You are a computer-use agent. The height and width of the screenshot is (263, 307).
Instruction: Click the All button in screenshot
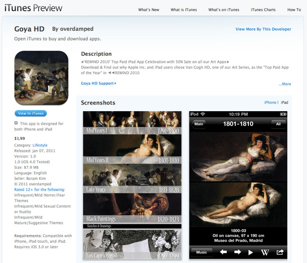[278, 124]
